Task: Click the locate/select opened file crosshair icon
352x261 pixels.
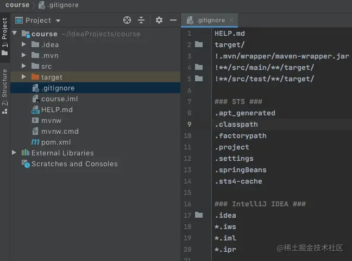Action: tap(127, 20)
